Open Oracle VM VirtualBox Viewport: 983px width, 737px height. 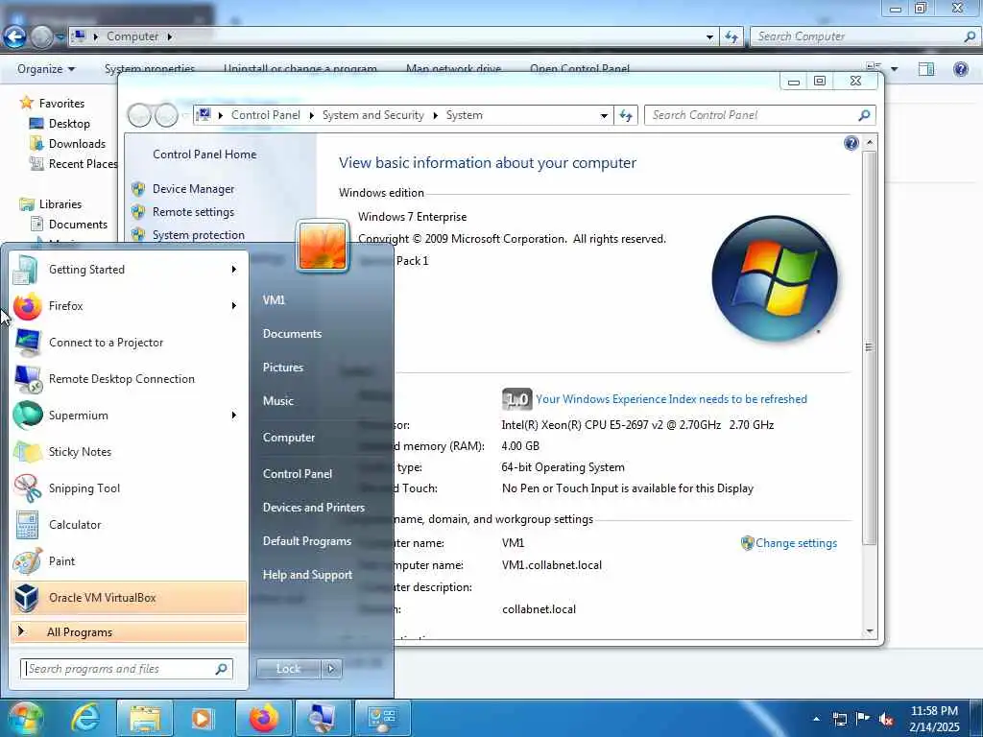coord(129,597)
